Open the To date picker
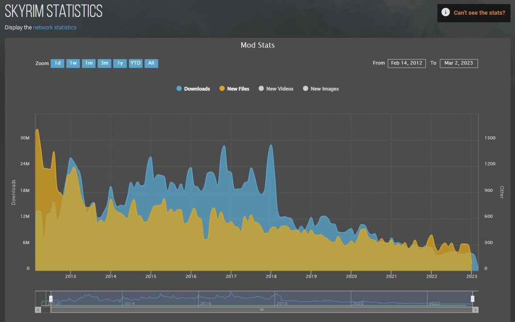 459,63
